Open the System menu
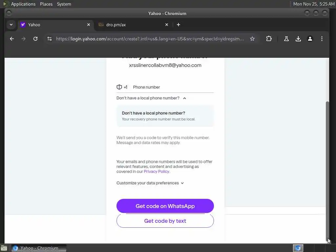Screen dimensions: 336x252 (64, 4)
